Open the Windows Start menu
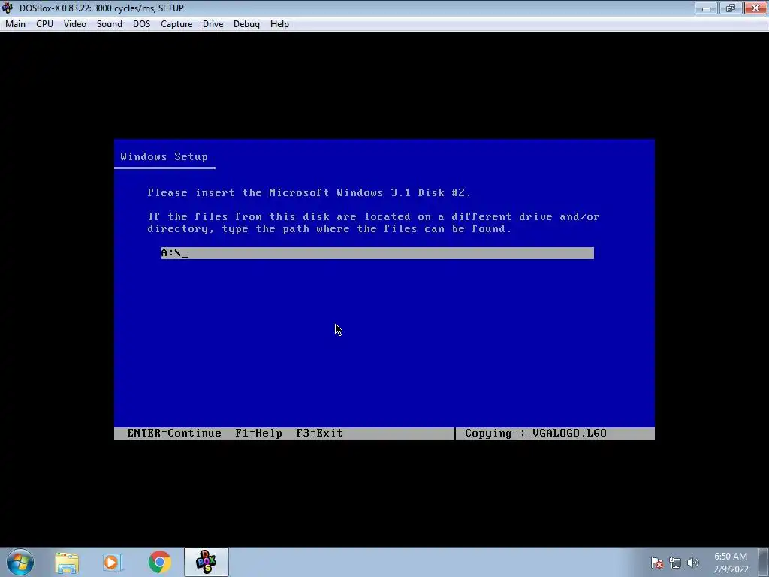The image size is (769, 577). click(x=20, y=562)
